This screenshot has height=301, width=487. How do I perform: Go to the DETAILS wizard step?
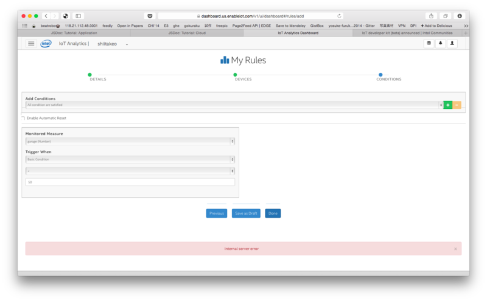98,79
